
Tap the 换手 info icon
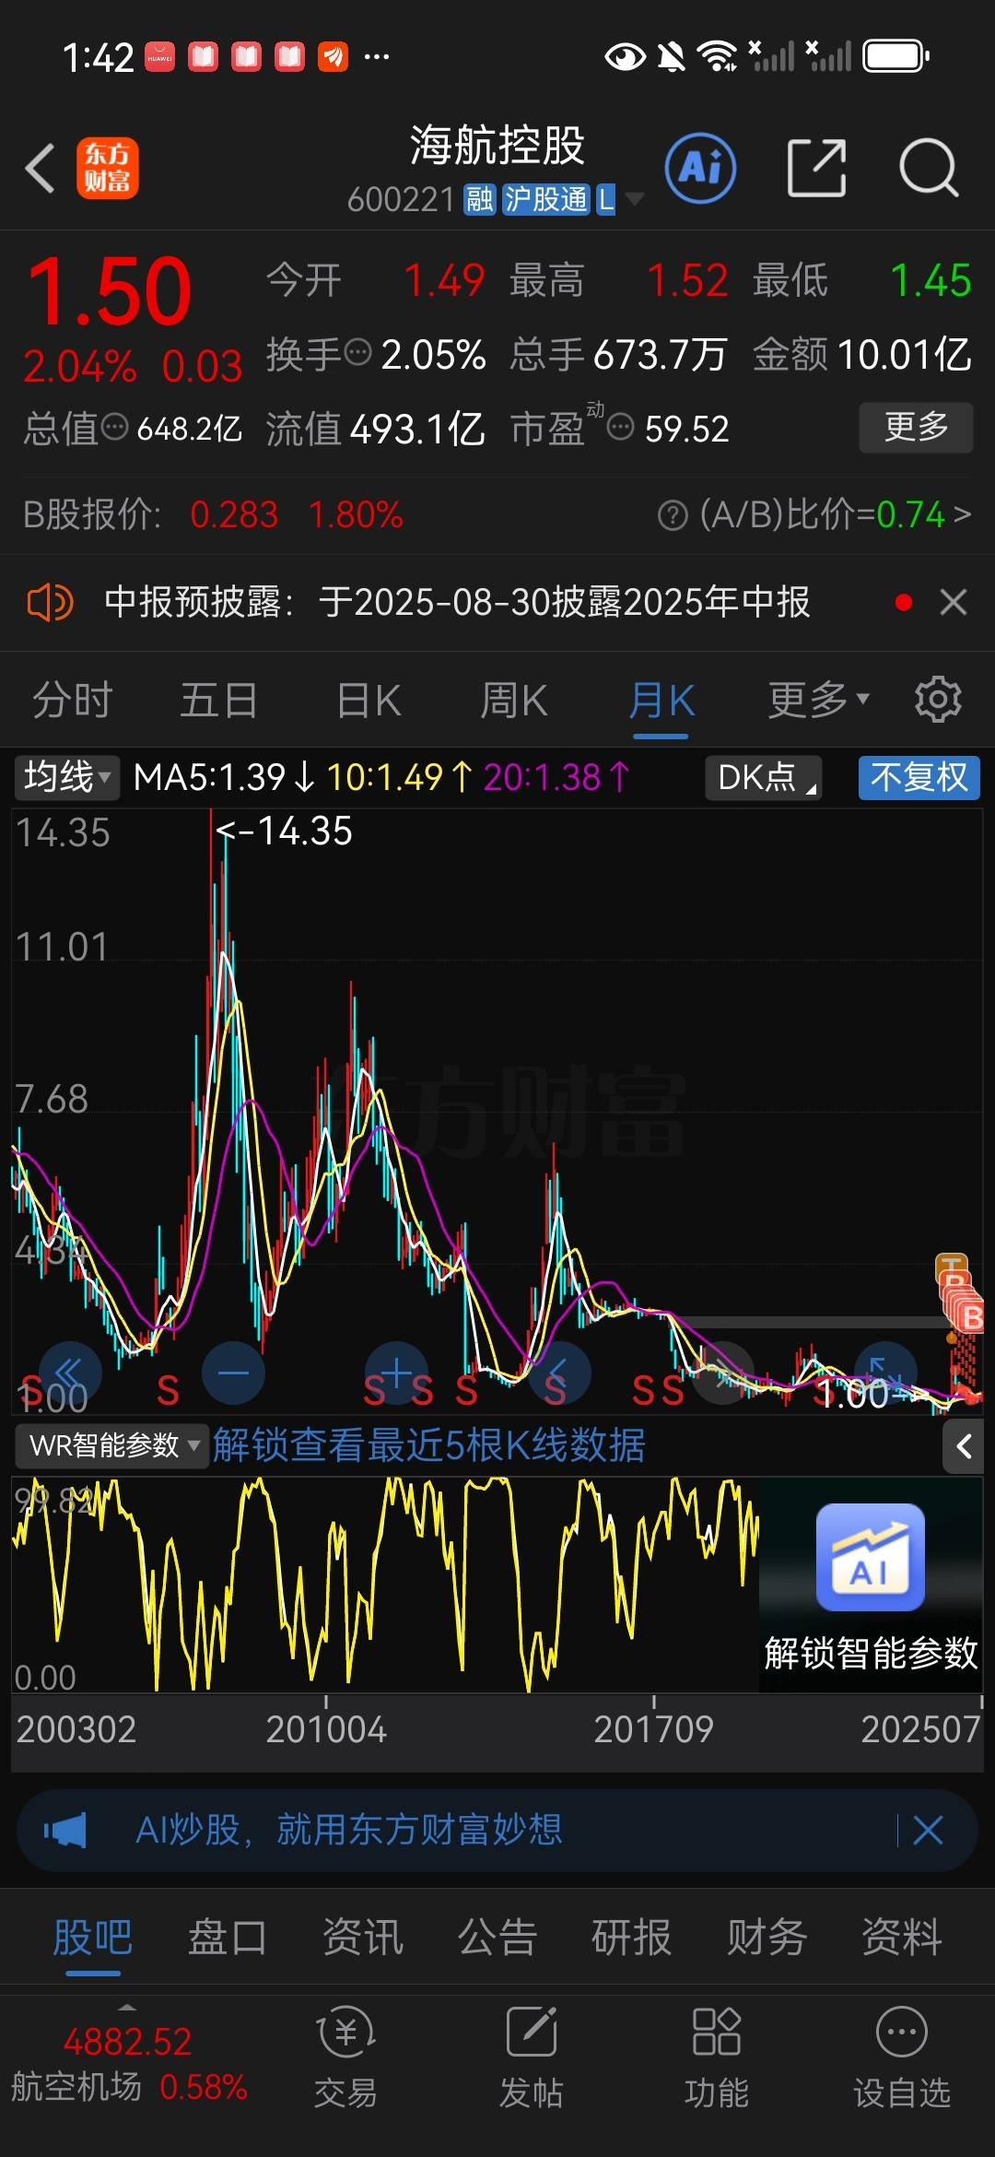click(357, 352)
